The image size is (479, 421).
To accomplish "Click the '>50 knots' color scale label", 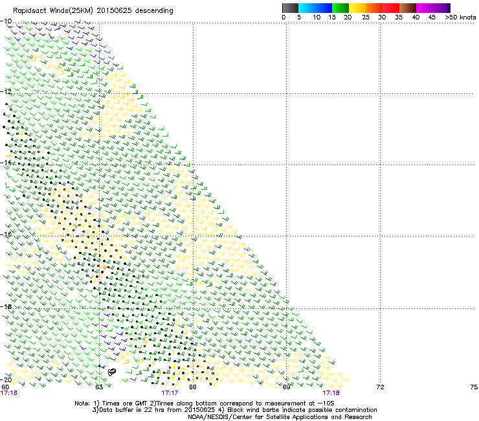I will (460, 17).
